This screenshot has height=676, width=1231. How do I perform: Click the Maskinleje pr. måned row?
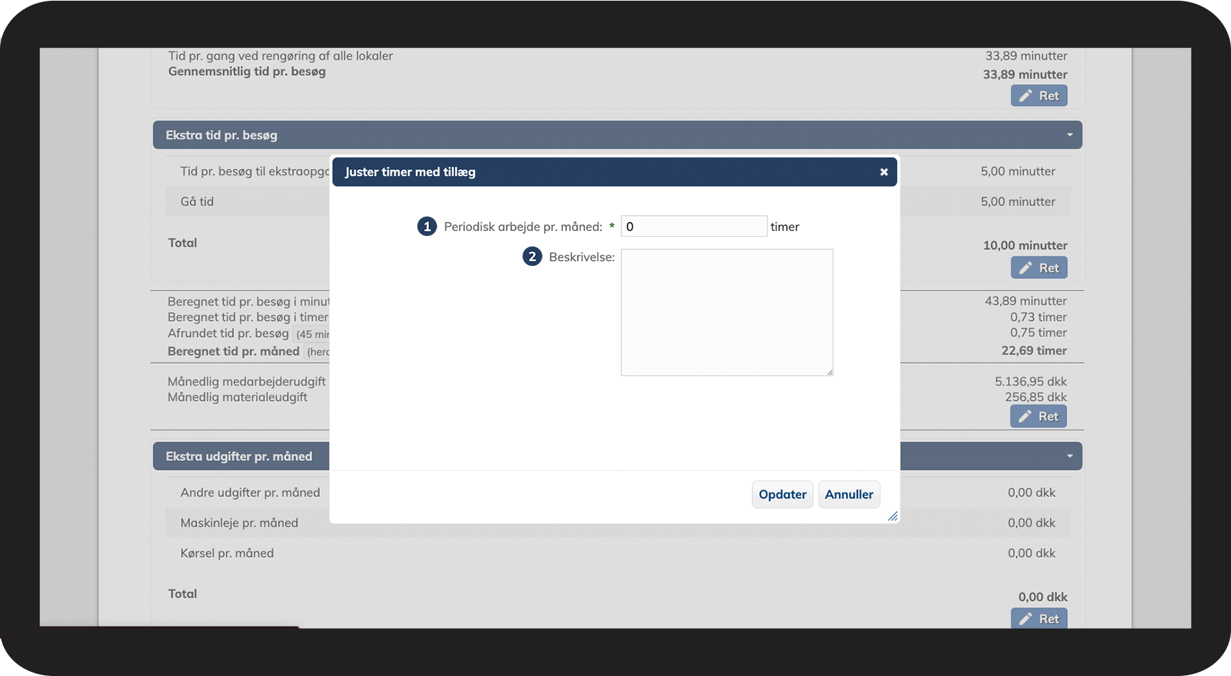618,523
